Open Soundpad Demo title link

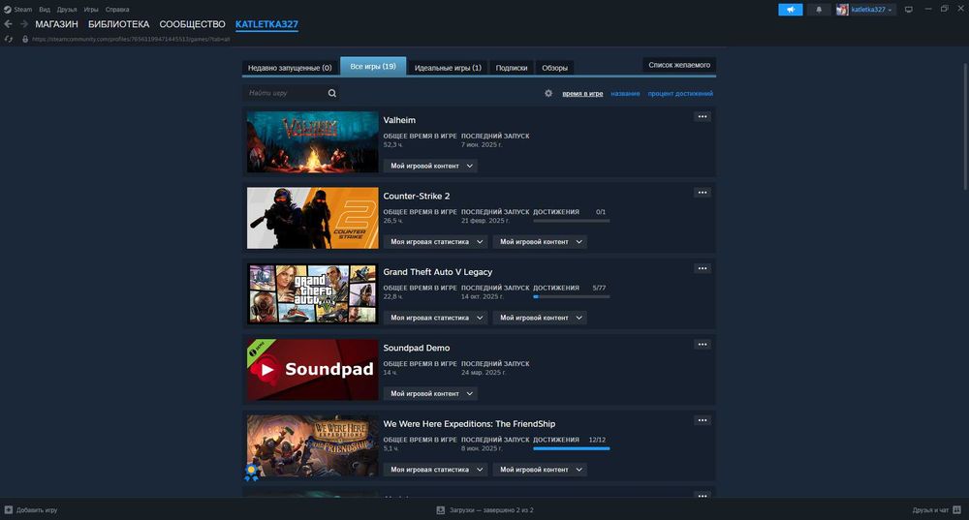tap(417, 348)
